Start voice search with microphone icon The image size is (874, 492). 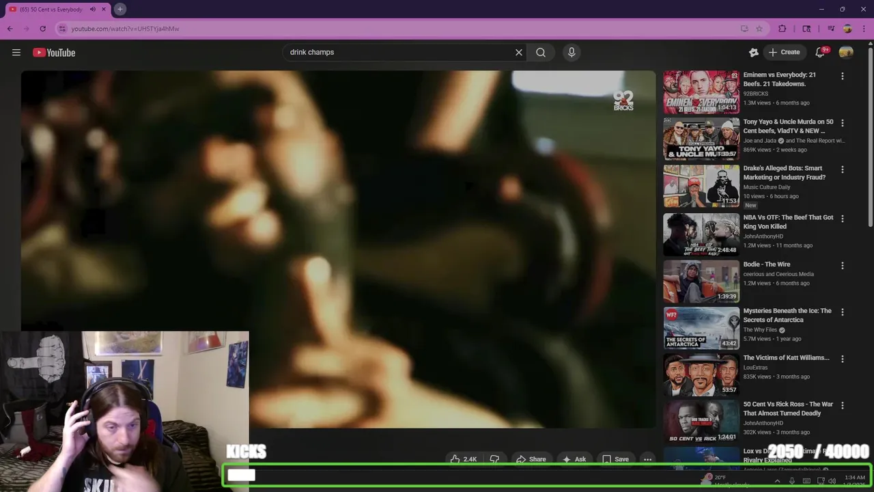572,52
